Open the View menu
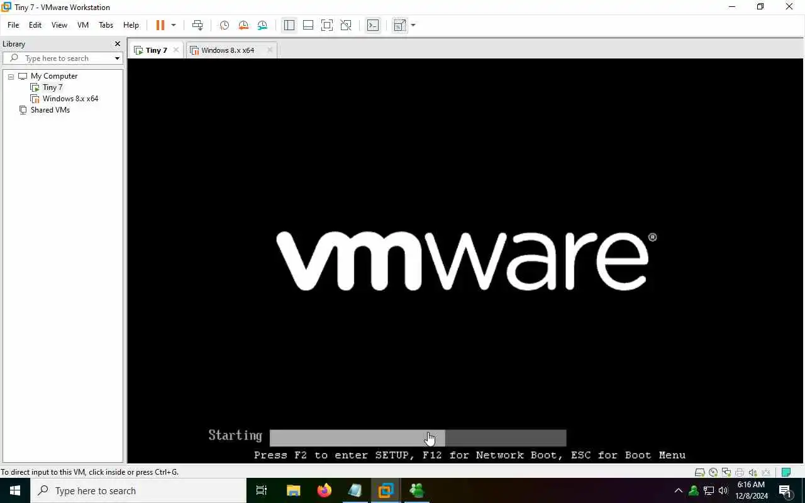Screen dimensions: 805x503 pyautogui.click(x=59, y=25)
